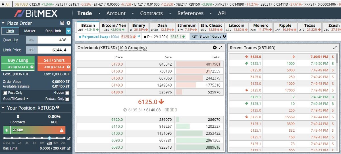
Task: Switch to the Monero tab
Action: pos(261,27)
